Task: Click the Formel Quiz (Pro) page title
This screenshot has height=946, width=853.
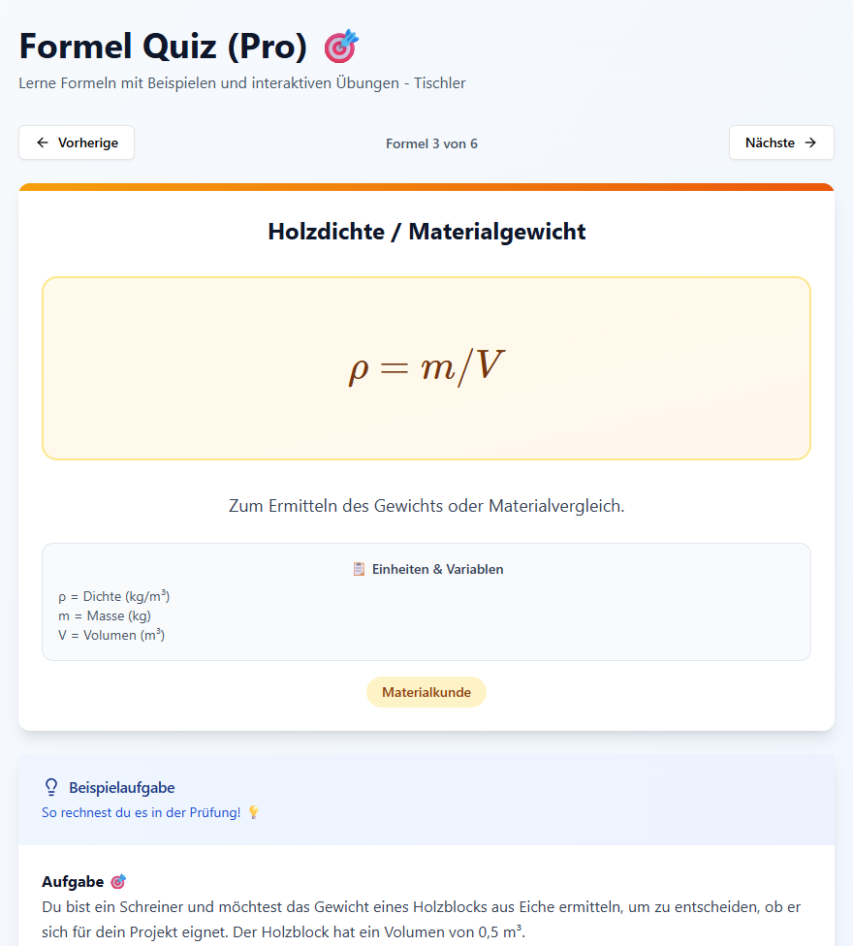Action: point(163,47)
